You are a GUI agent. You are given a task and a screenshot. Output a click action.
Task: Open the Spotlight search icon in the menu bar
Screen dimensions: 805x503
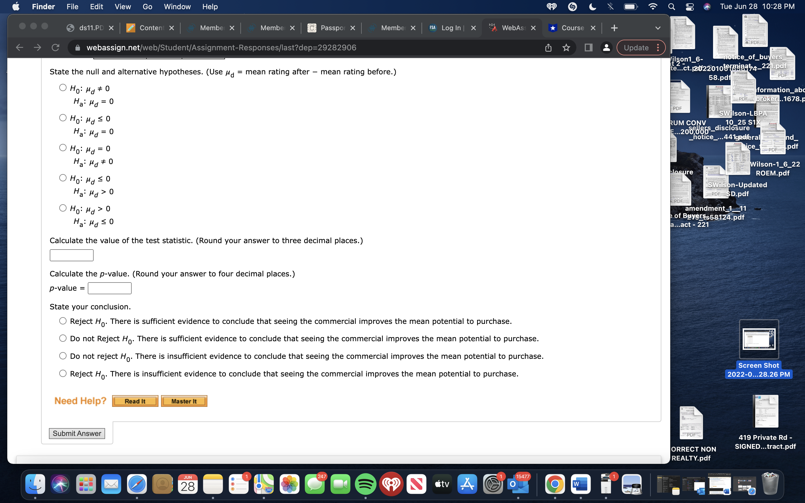pos(671,7)
